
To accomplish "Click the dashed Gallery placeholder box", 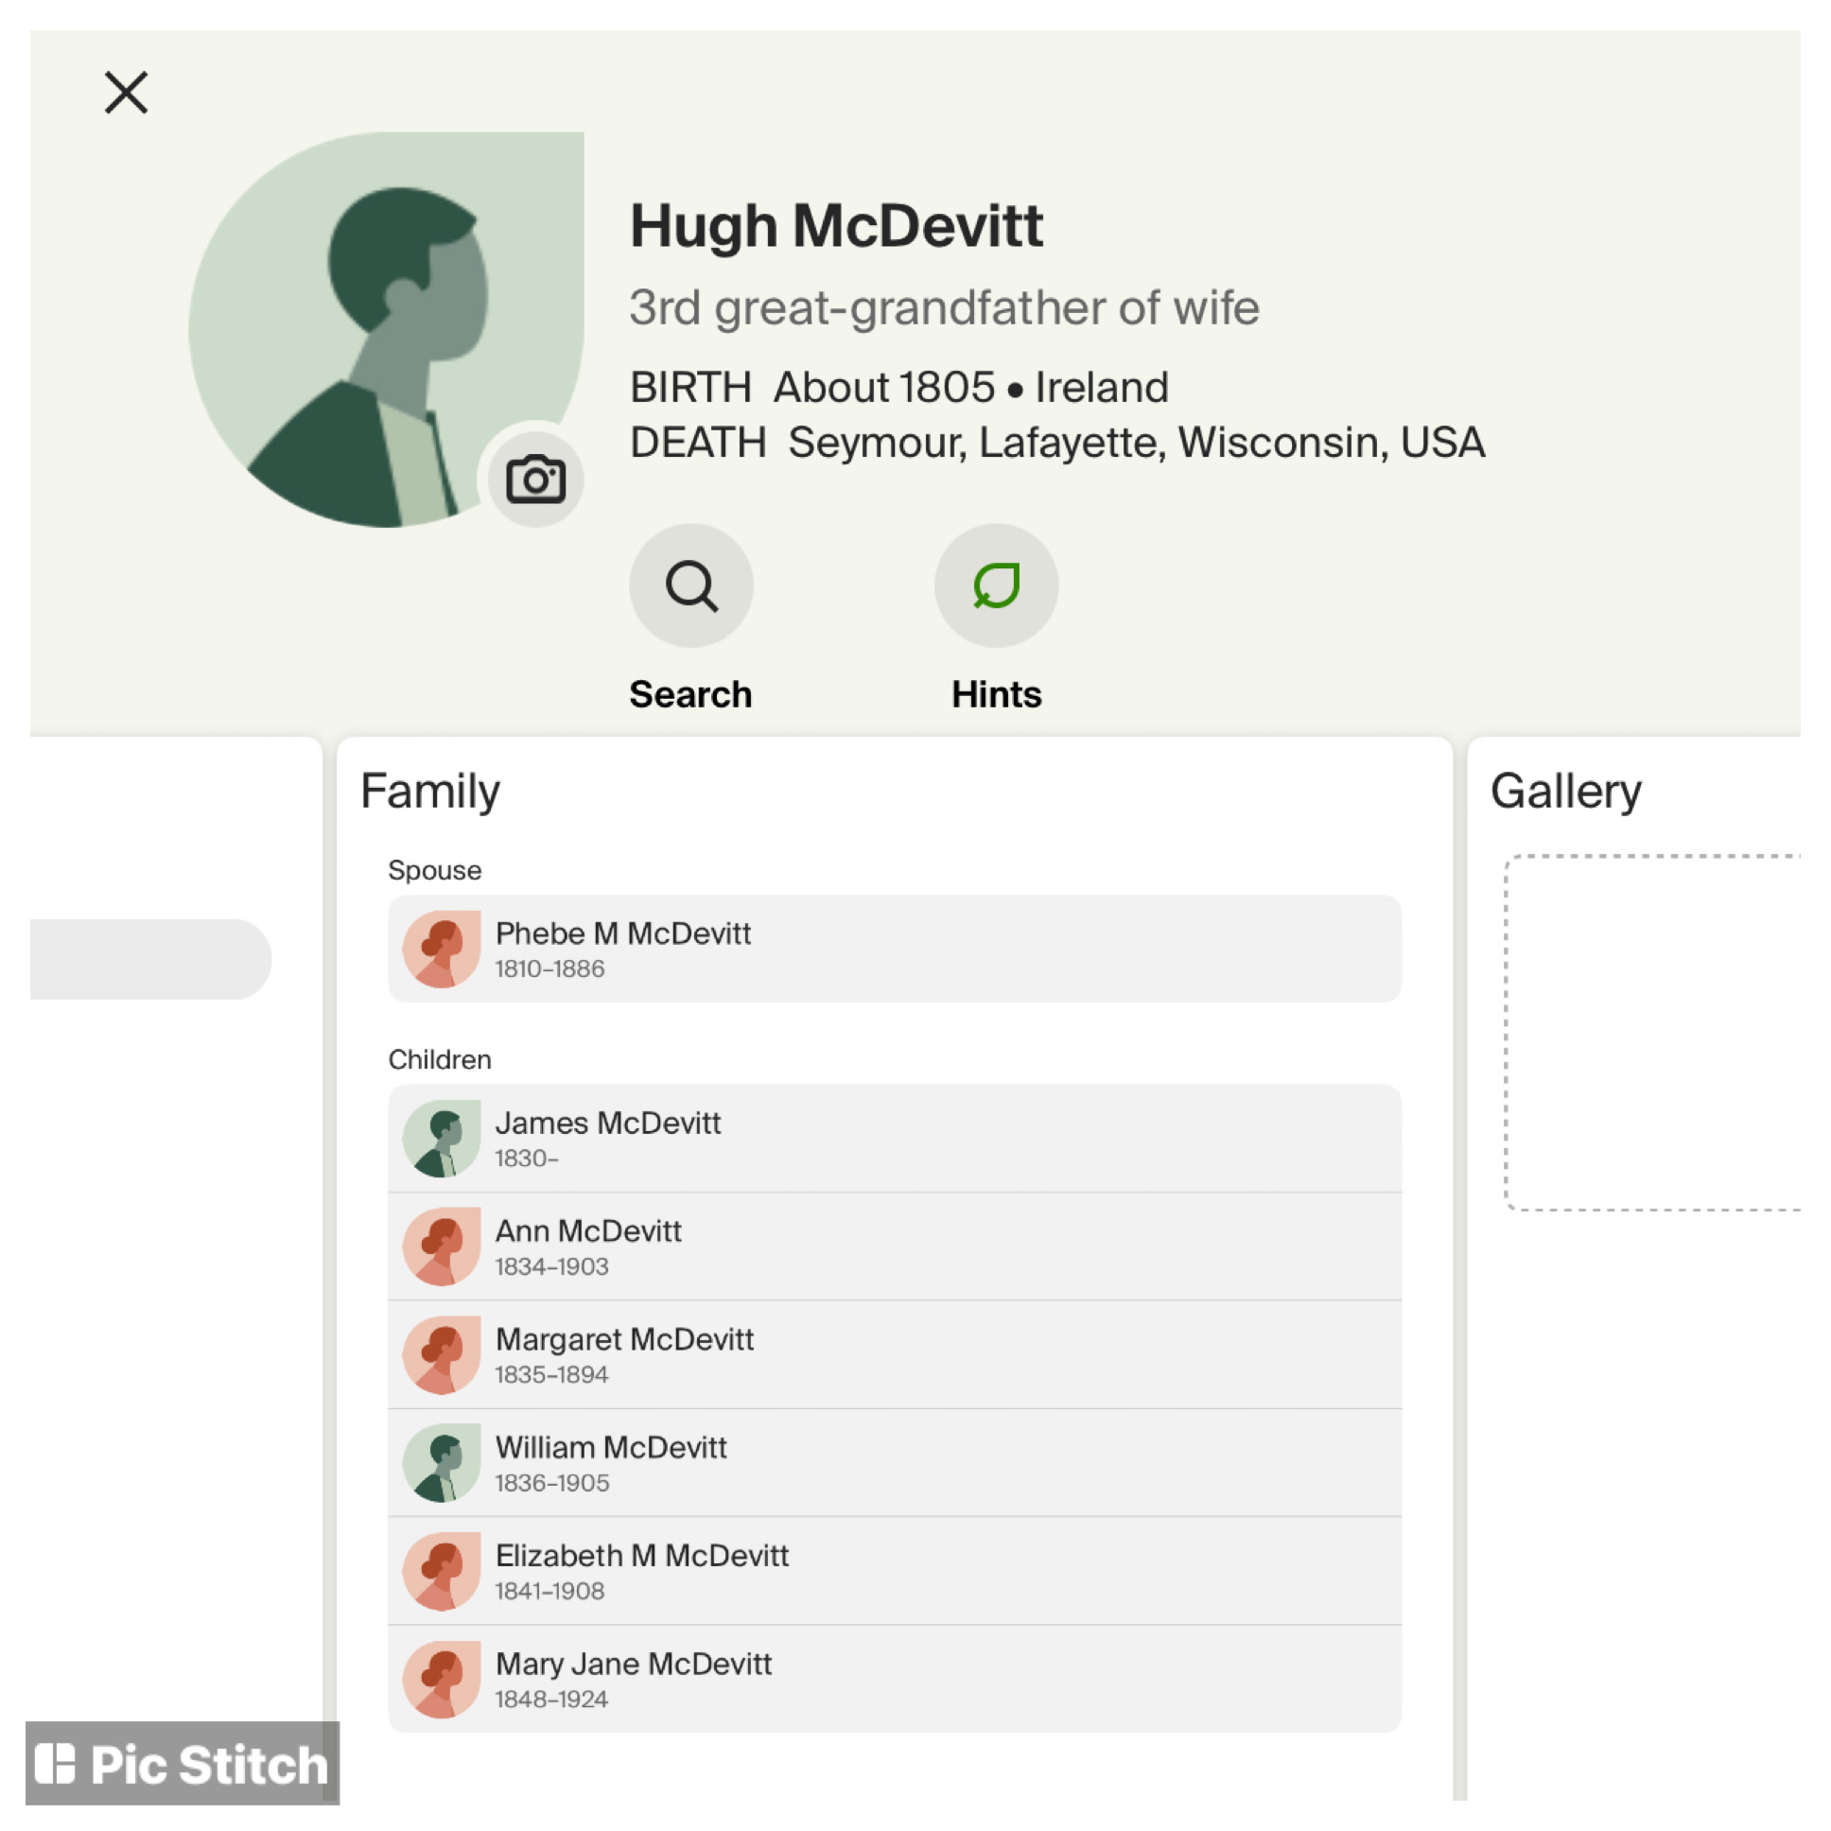I will coord(1654,1033).
